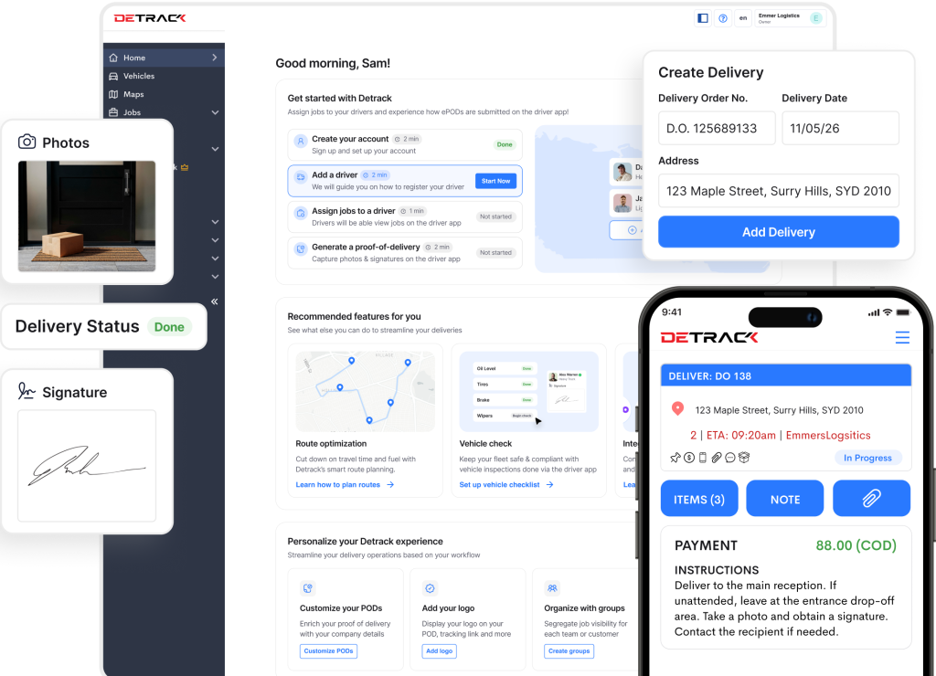The height and width of the screenshot is (676, 936).
Task: Collapse the sidebar with double-chevron
Action: coord(214,301)
